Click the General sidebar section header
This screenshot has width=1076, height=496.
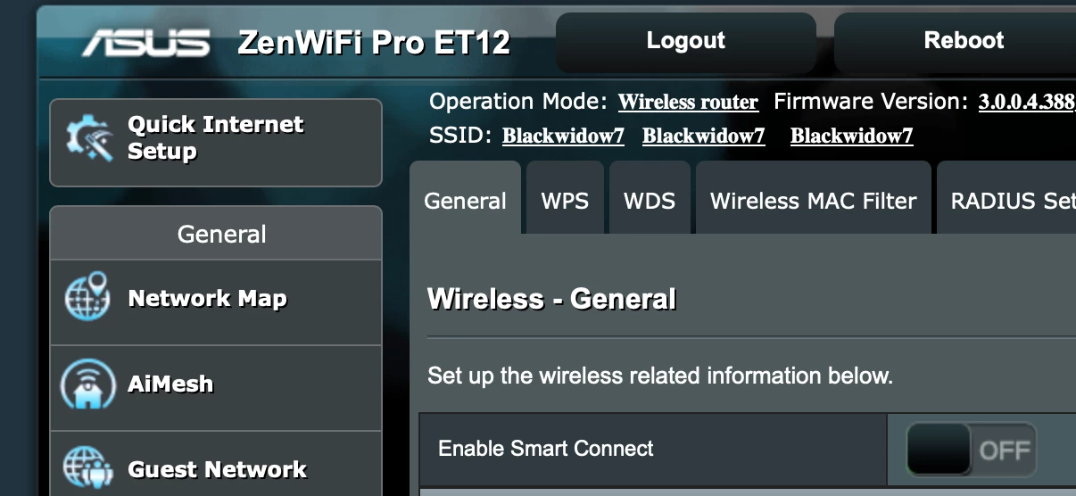(221, 234)
